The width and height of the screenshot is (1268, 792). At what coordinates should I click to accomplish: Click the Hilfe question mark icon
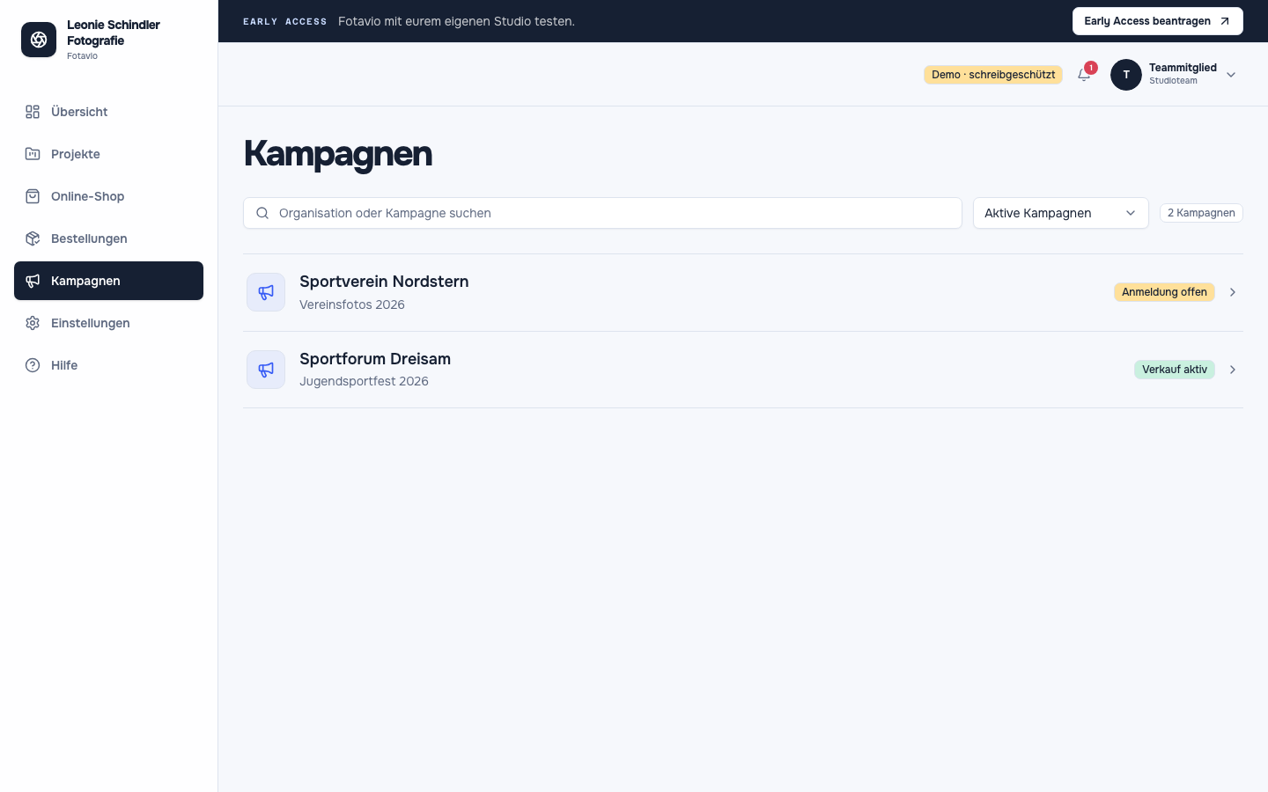[x=33, y=365]
